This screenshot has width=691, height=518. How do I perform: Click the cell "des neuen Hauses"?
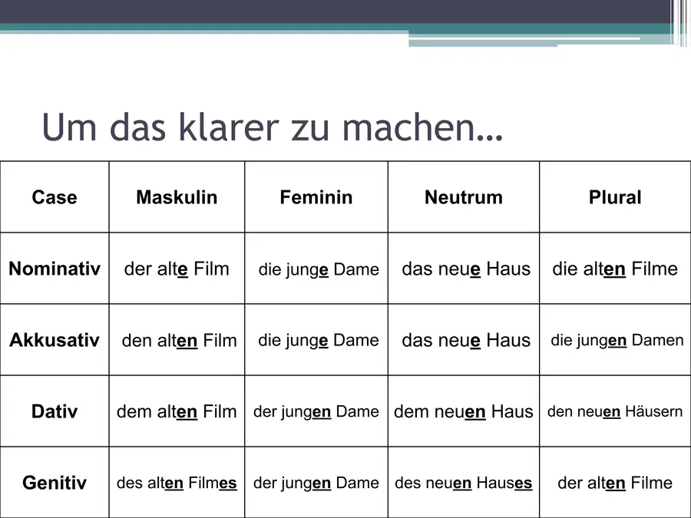[x=464, y=483]
